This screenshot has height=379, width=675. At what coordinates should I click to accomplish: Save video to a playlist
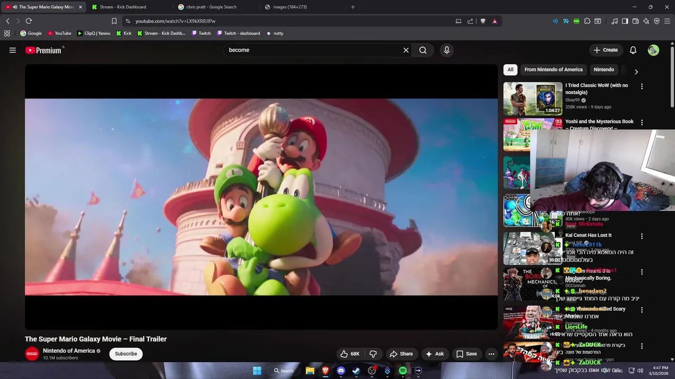pyautogui.click(x=466, y=354)
